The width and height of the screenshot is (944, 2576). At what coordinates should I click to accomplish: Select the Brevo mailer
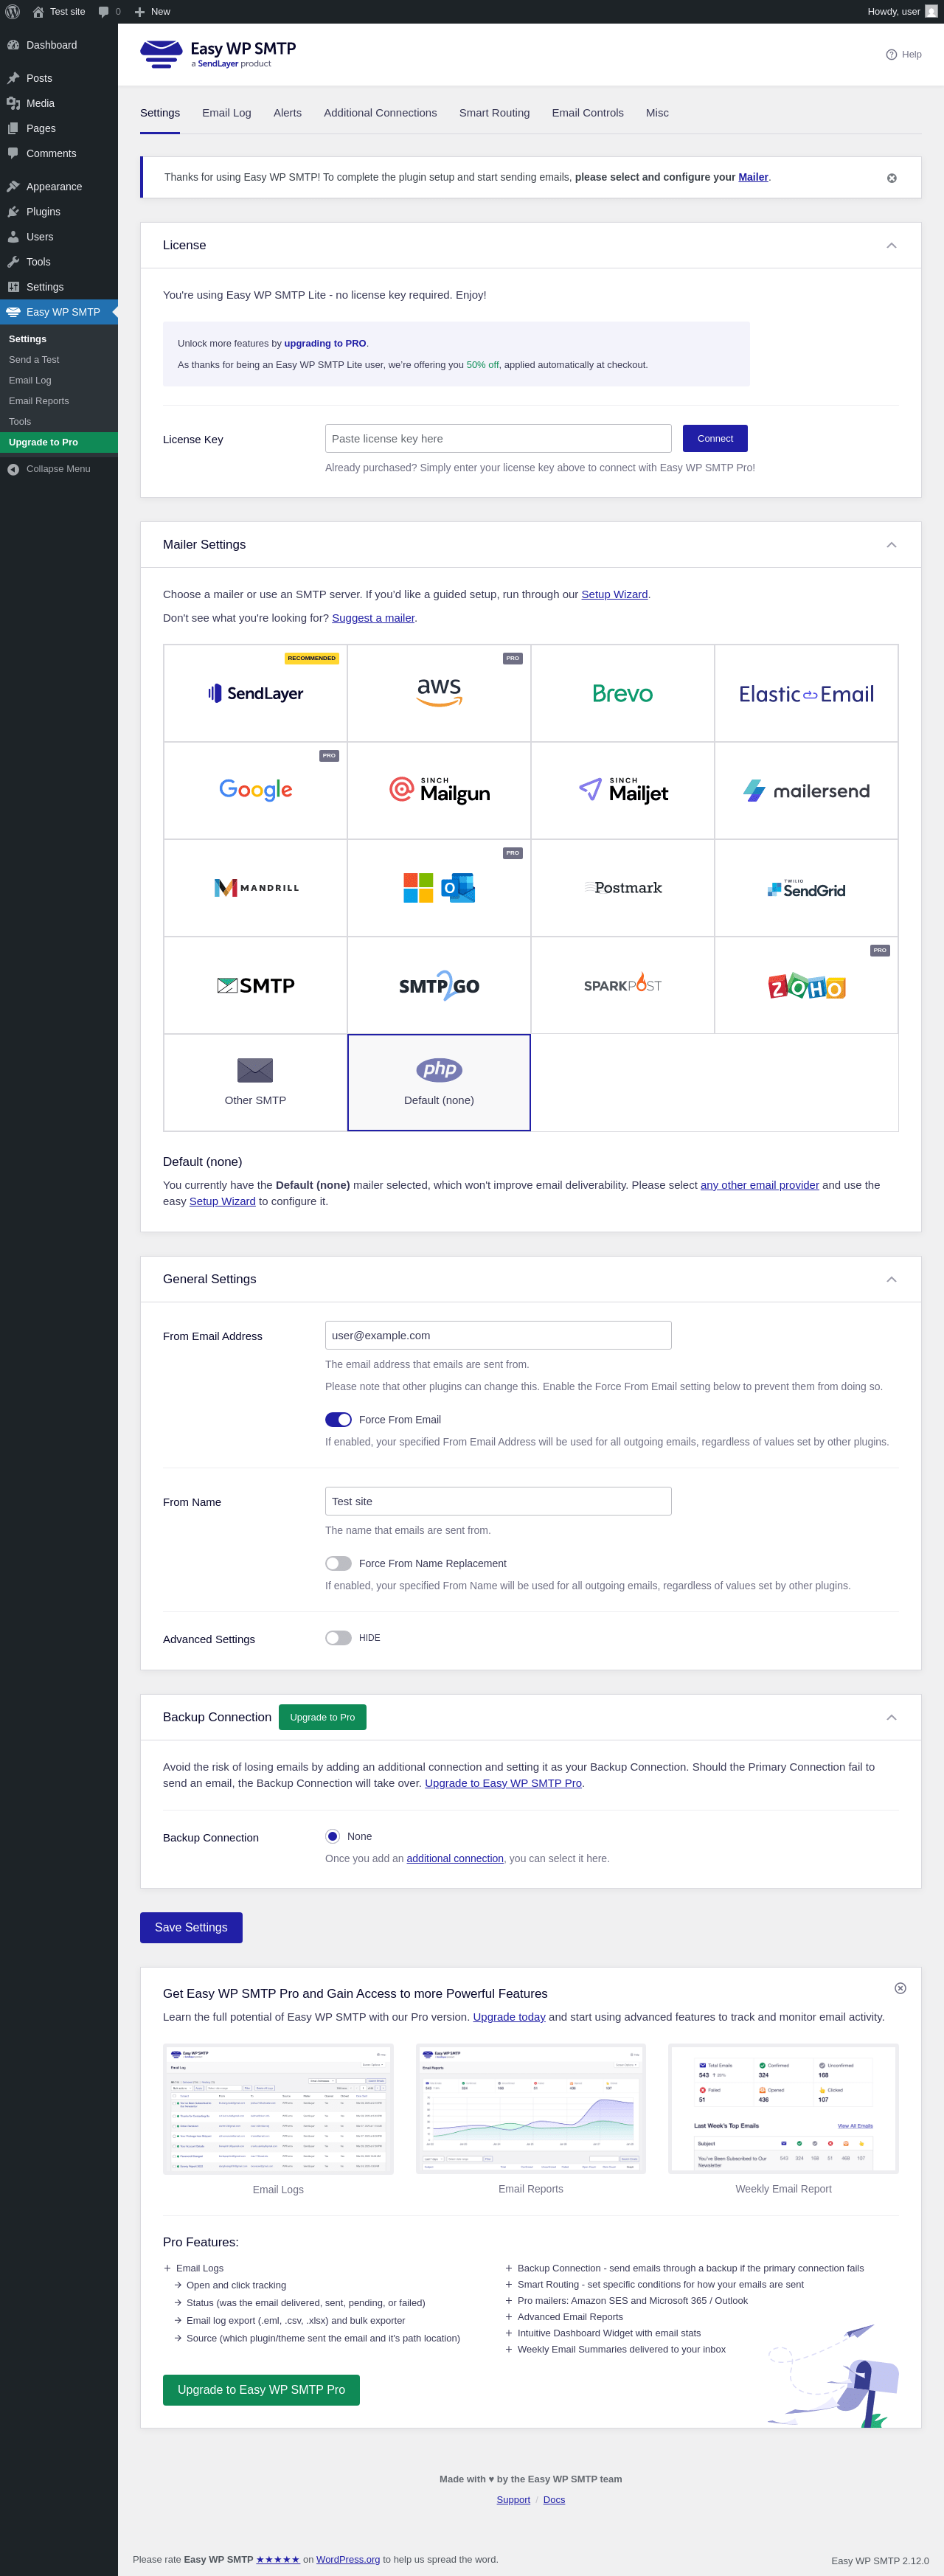point(622,693)
